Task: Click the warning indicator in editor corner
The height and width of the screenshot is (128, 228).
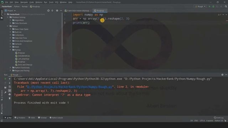Action: (219, 15)
